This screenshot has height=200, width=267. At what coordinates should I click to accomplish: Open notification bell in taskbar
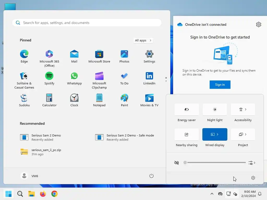[260, 194]
